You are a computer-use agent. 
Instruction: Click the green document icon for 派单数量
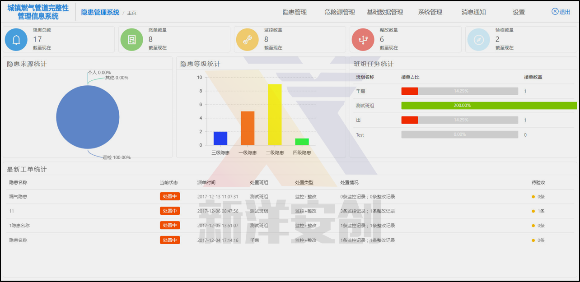pyautogui.click(x=132, y=40)
